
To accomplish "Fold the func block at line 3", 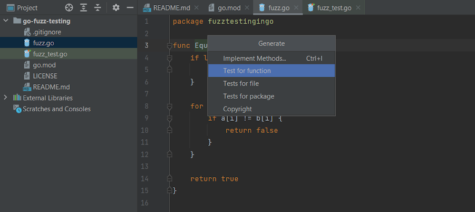I will pos(170,46).
